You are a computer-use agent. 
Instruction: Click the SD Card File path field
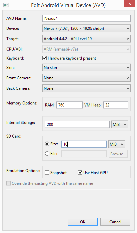[x=84, y=154]
